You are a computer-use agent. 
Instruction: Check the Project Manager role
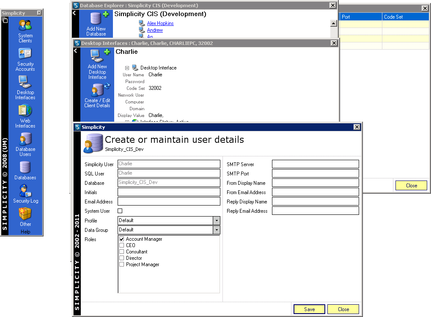pyautogui.click(x=122, y=264)
